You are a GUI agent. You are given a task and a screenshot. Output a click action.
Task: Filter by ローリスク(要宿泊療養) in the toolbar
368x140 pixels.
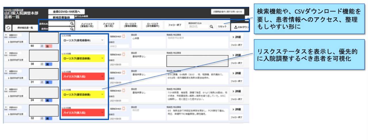tap(130, 25)
